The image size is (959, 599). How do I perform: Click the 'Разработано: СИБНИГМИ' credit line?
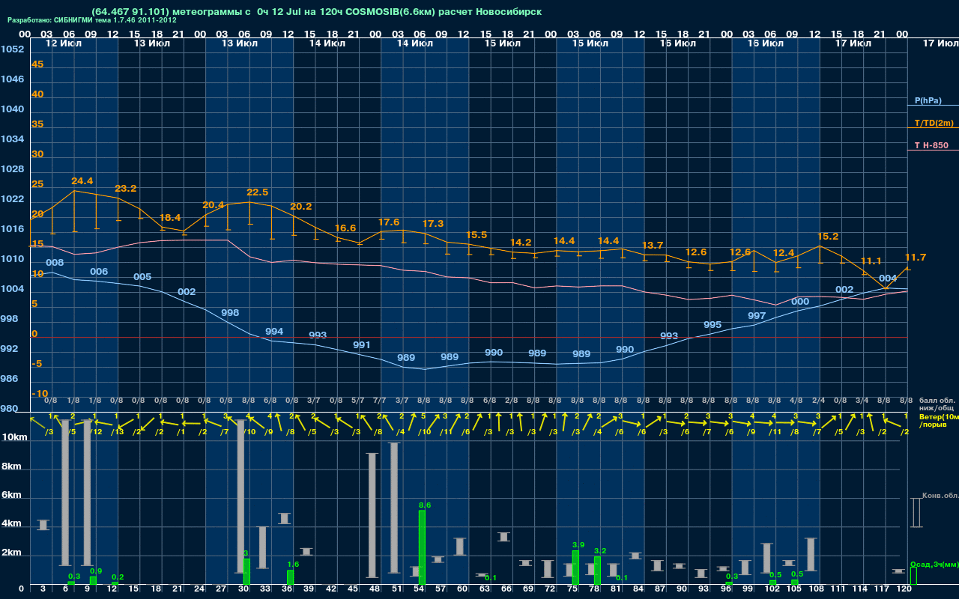pyautogui.click(x=92, y=20)
